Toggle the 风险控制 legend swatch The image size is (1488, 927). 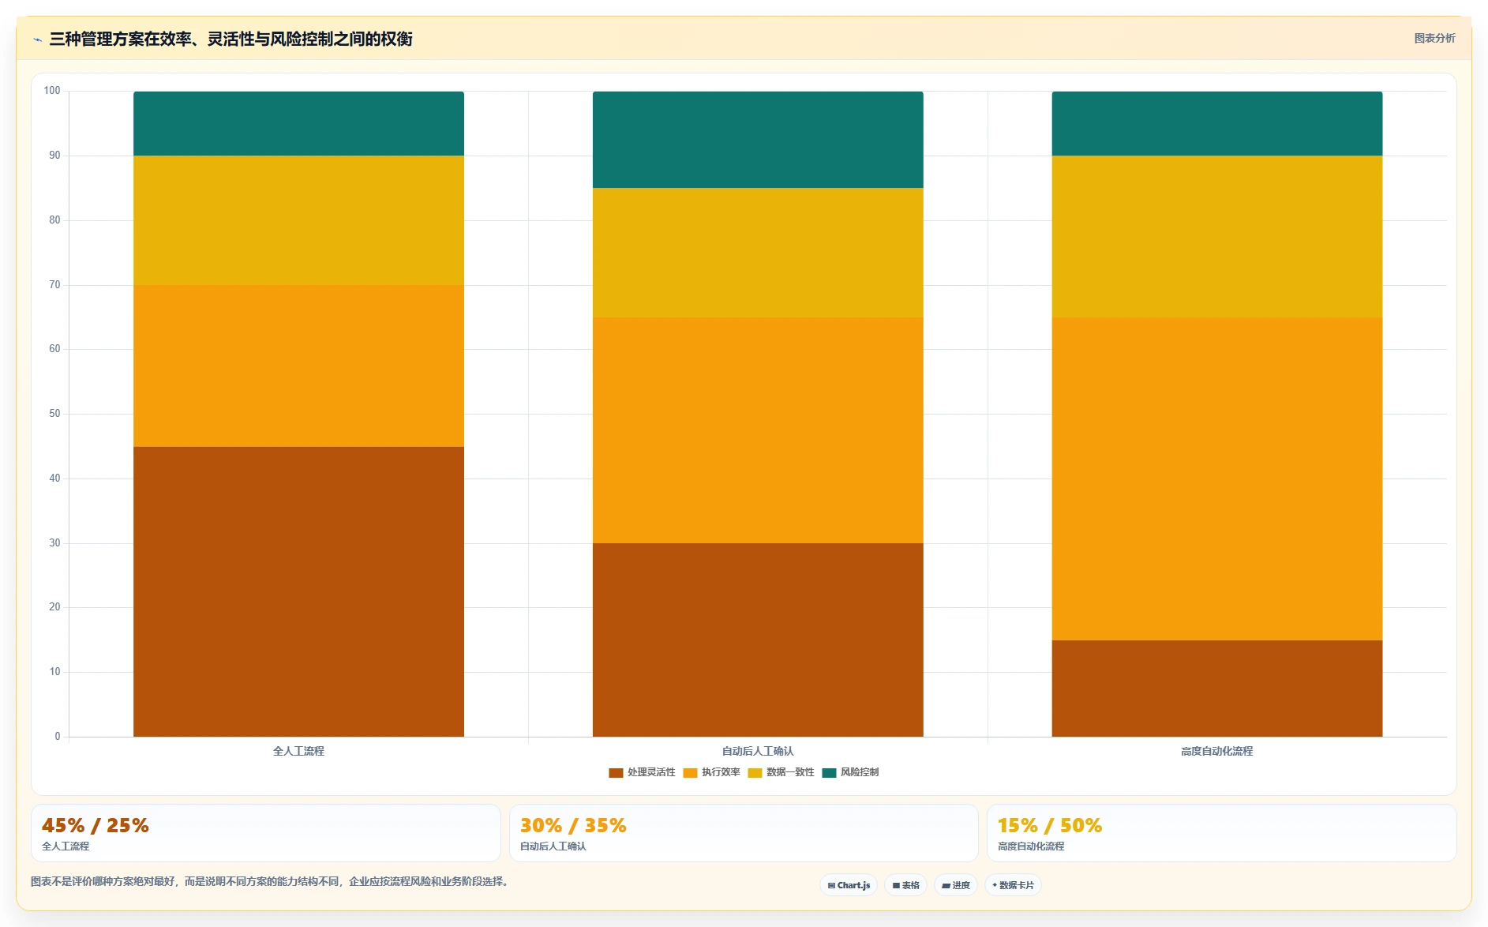tap(829, 773)
